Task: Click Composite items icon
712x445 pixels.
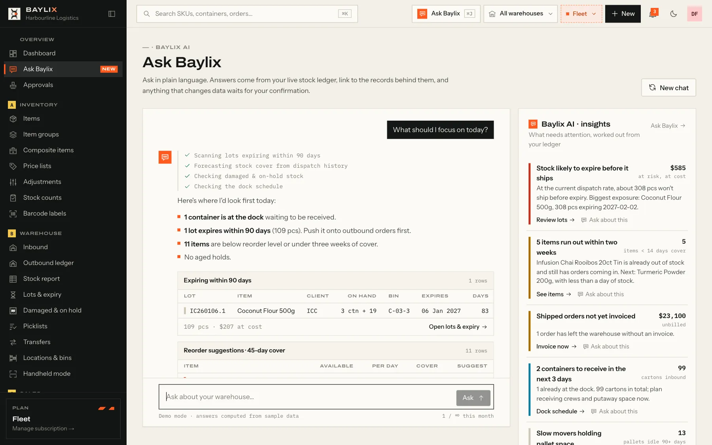Action: click(13, 150)
